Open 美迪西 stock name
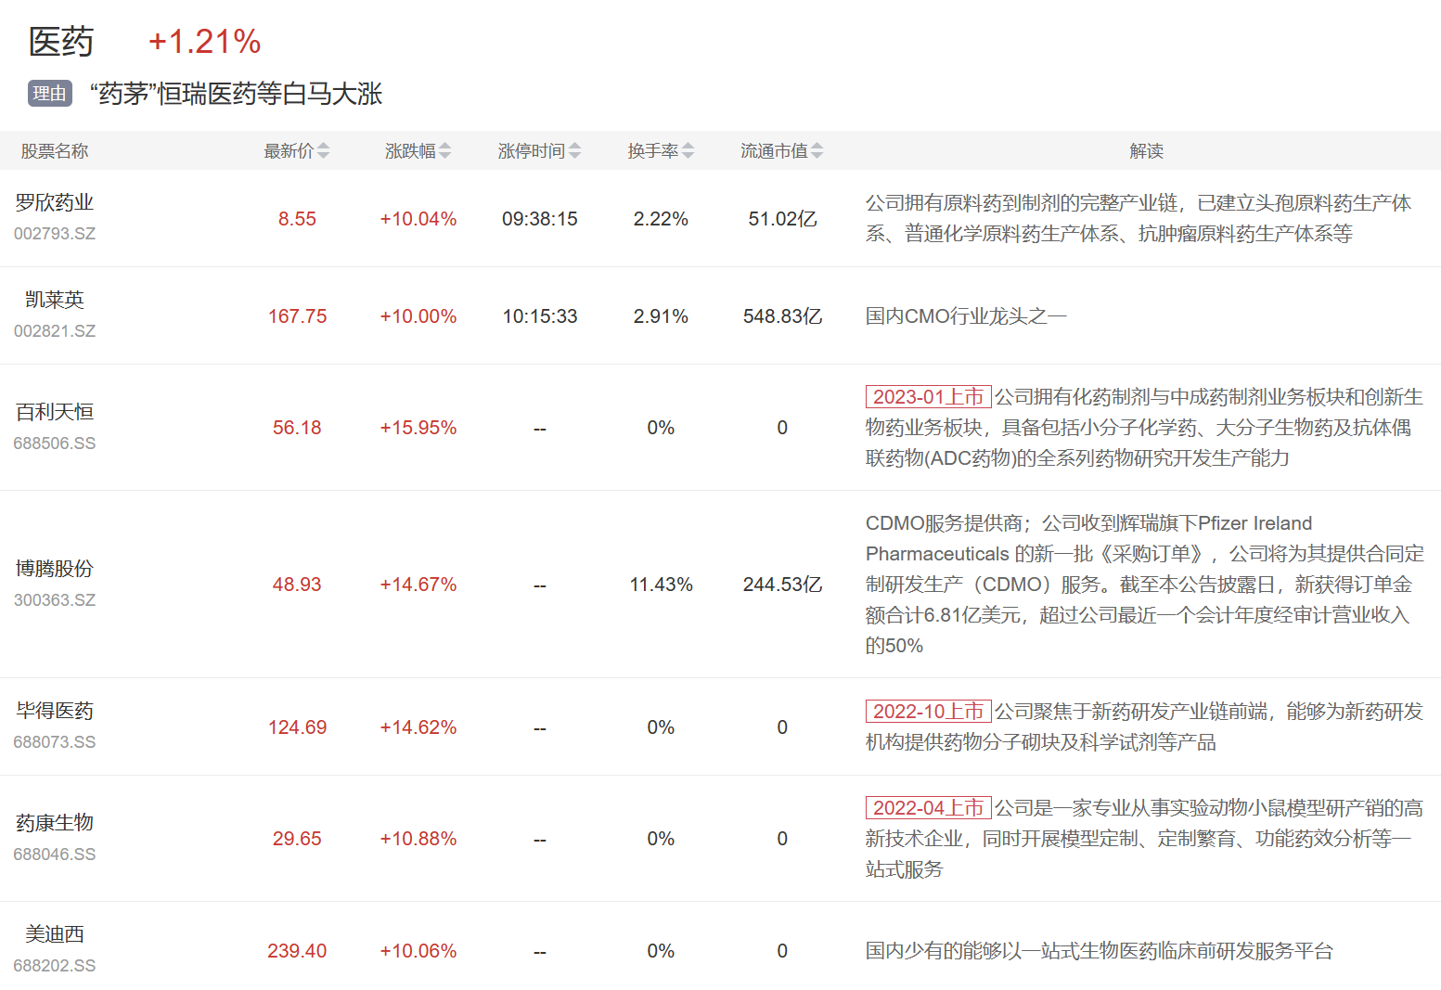Screen dimensions: 1441x990 [x=55, y=934]
